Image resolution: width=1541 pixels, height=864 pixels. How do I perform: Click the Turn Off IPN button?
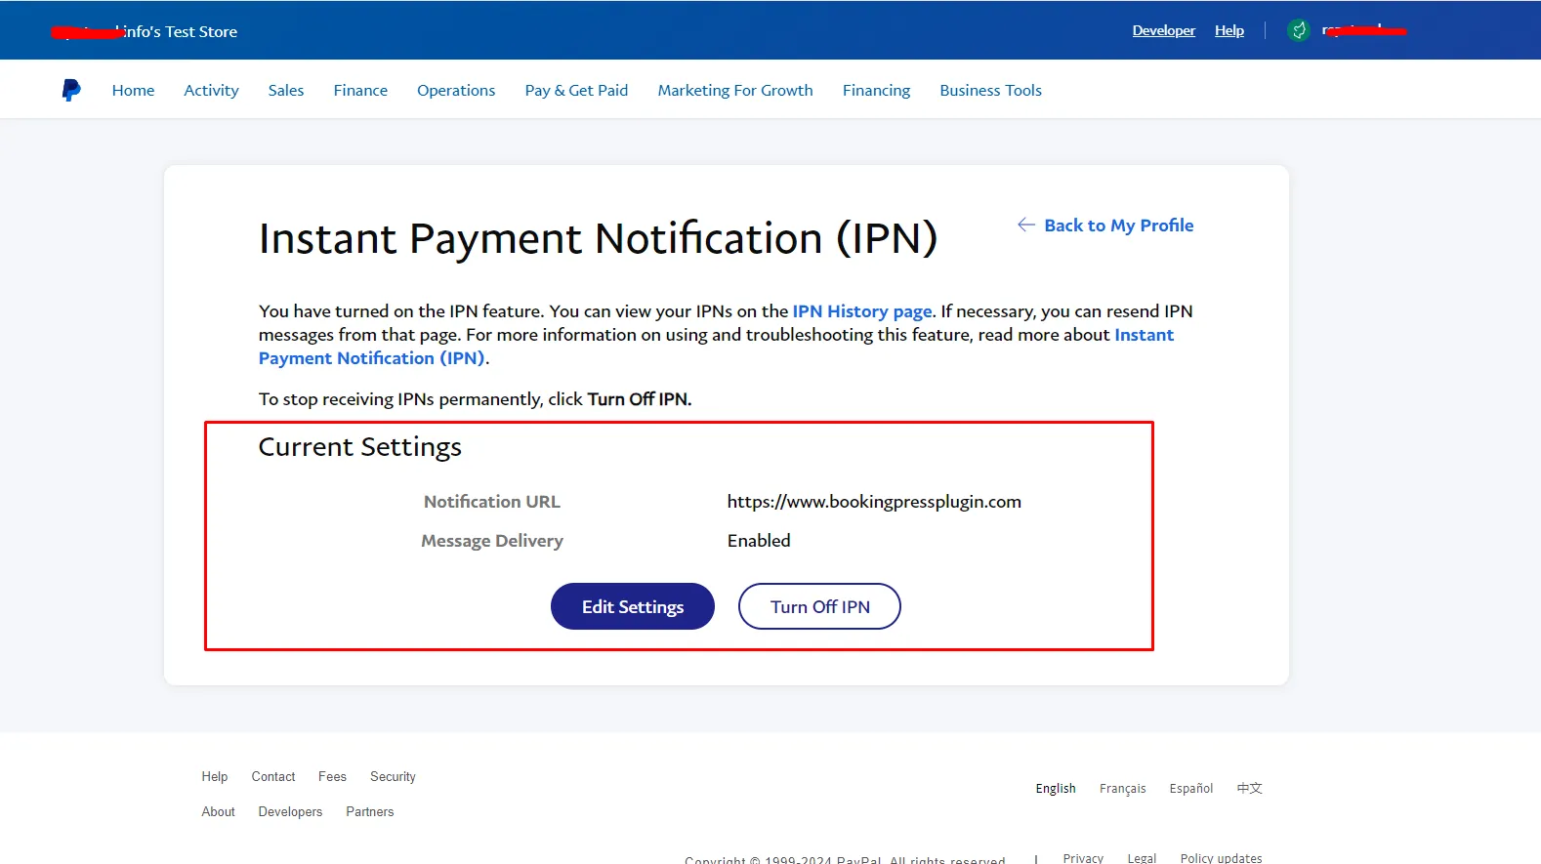pos(819,606)
